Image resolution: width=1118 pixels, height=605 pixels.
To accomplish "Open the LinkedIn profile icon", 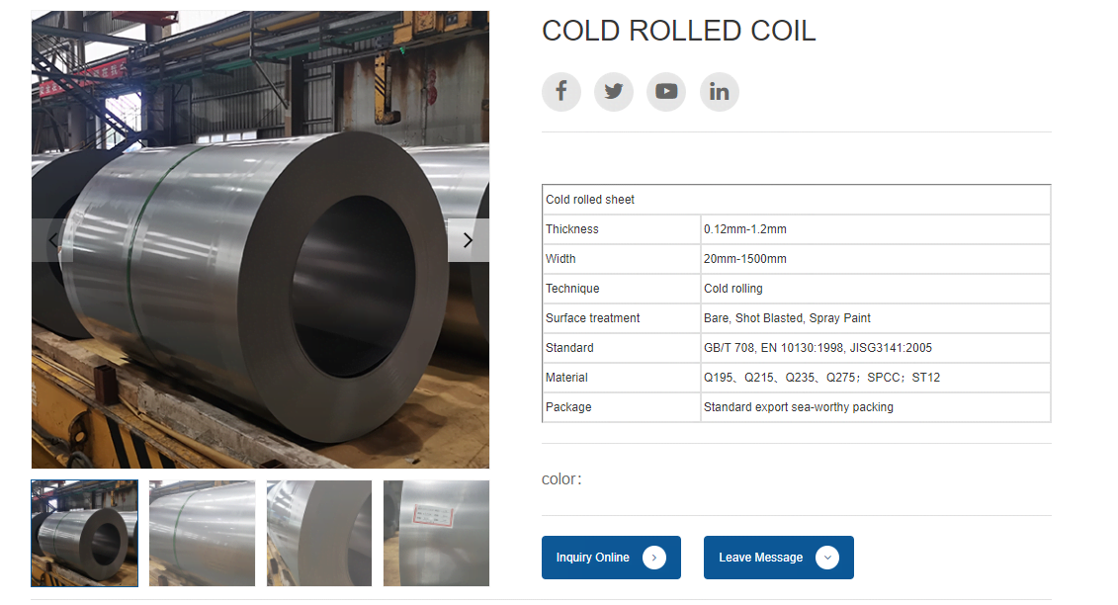I will [720, 91].
